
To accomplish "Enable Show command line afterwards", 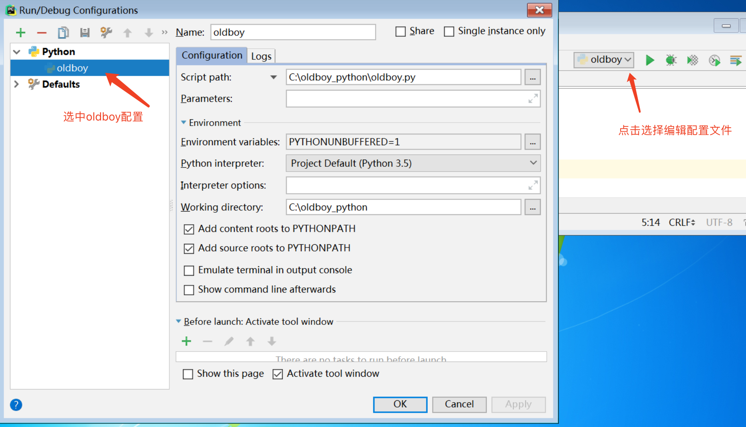I will pyautogui.click(x=189, y=290).
